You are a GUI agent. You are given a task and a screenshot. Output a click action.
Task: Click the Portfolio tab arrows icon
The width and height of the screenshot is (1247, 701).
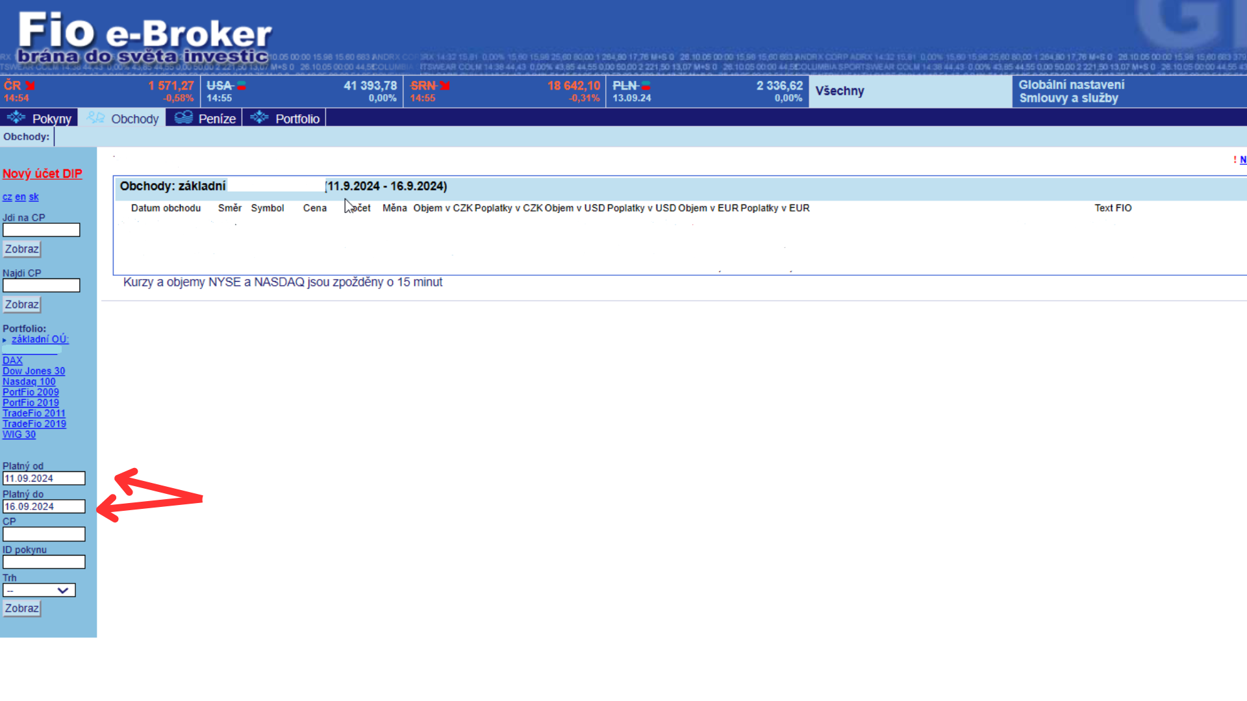259,117
